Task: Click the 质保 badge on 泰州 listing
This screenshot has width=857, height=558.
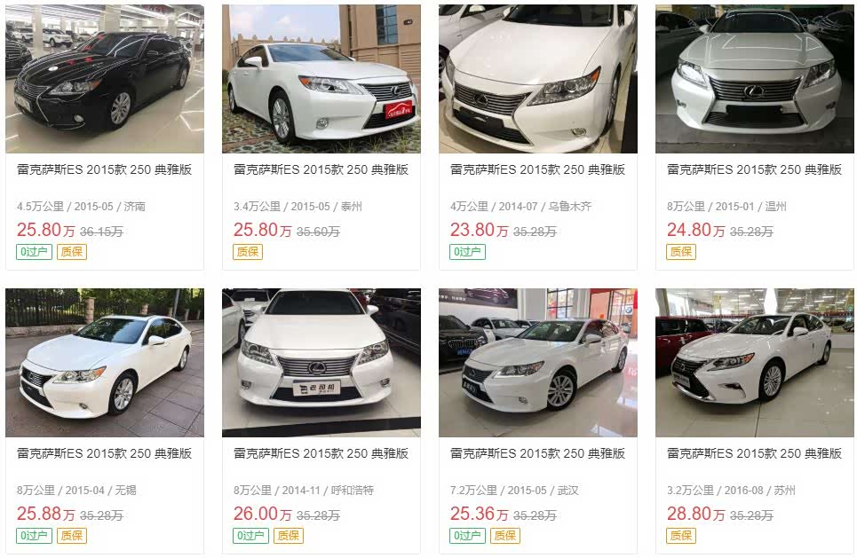Action: point(248,252)
